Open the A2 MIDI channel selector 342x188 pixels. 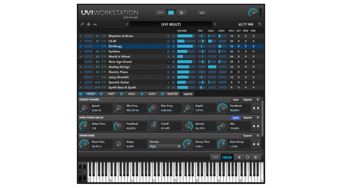97,41
